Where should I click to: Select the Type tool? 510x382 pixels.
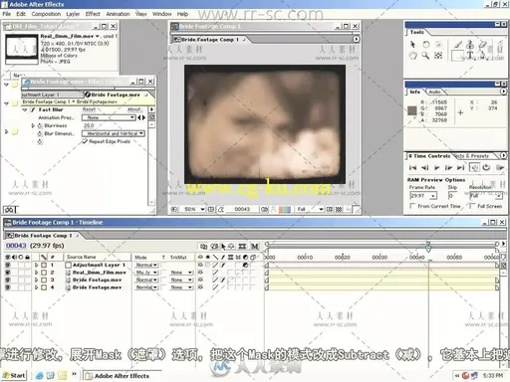coord(470,55)
